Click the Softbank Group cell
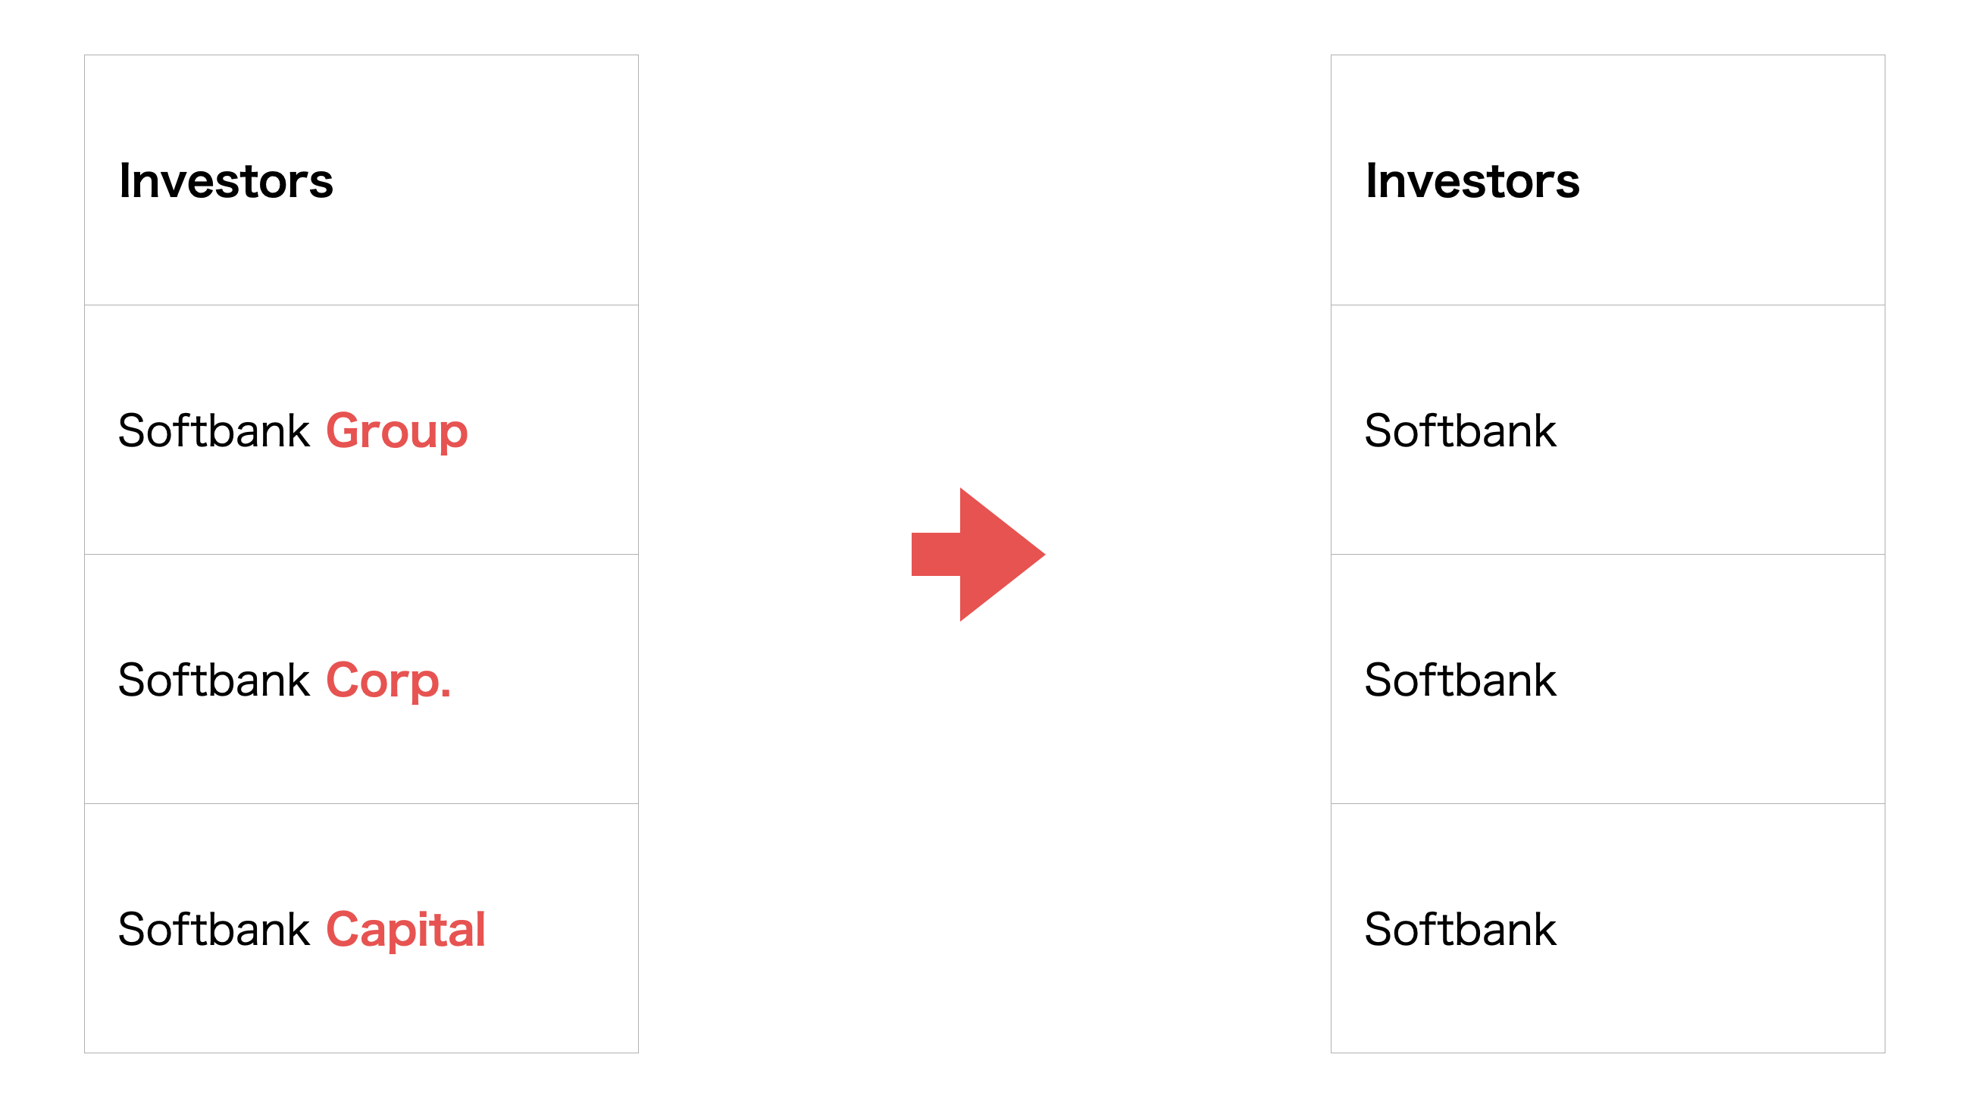1987x1117 pixels. tap(361, 430)
